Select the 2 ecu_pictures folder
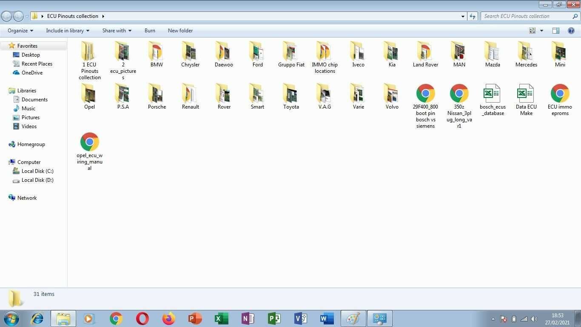 [x=123, y=61]
